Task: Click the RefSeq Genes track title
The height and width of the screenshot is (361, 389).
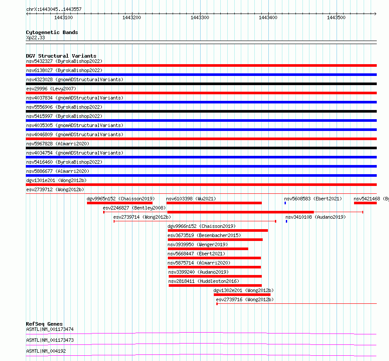Action: pos(44,324)
